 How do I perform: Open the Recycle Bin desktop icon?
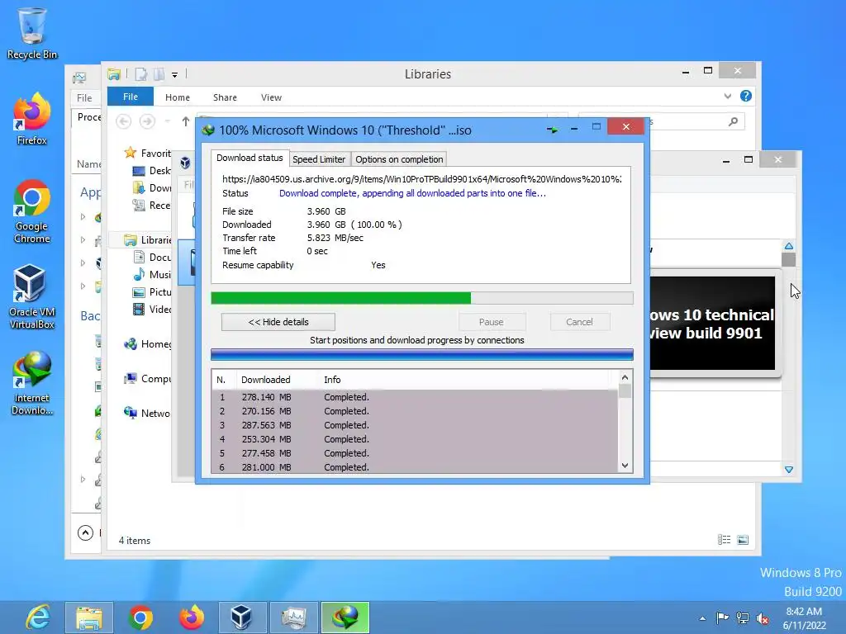(32, 33)
